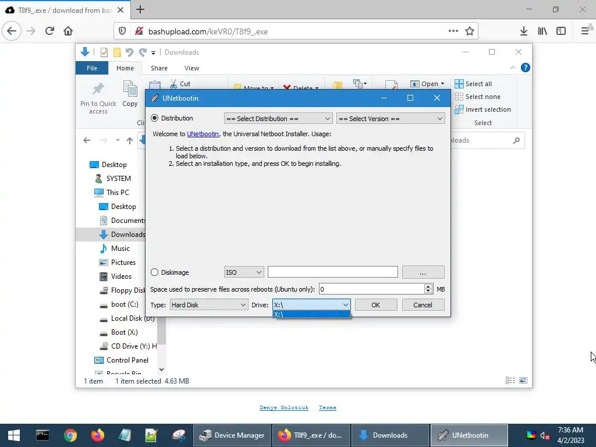Click Explorer back navigation arrow
This screenshot has height=447, width=596.
pos(87,140)
